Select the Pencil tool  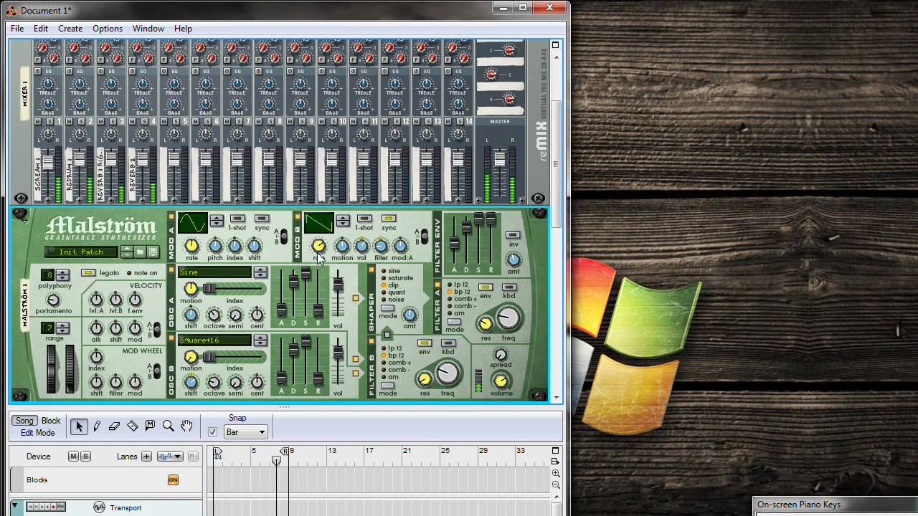tap(97, 426)
